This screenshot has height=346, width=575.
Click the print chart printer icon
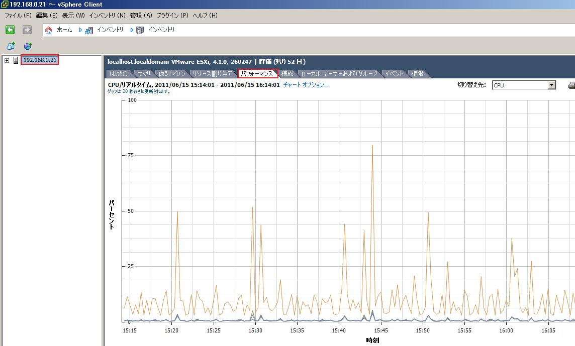pos(571,85)
